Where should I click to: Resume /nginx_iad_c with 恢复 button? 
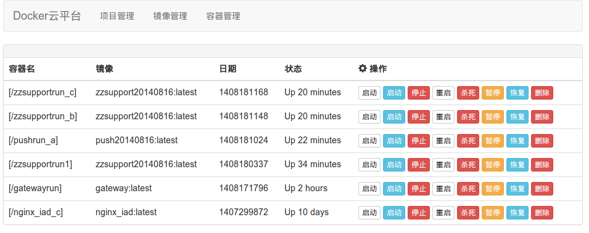tap(517, 213)
